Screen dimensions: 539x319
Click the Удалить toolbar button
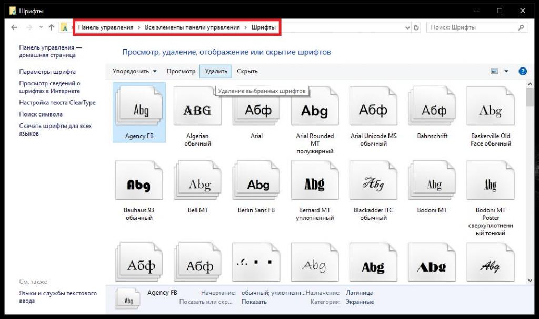(216, 71)
